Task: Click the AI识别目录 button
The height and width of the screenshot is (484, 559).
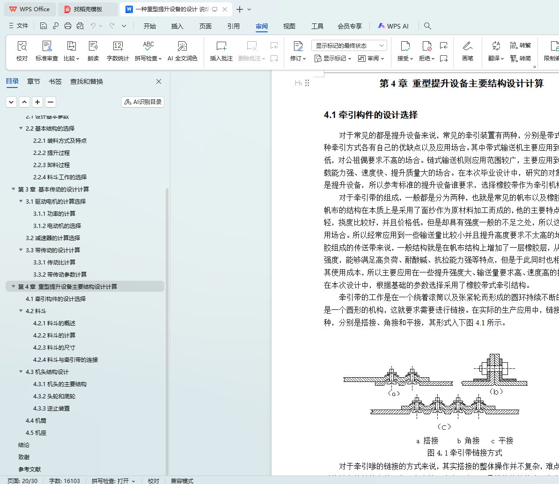Action: 143,102
